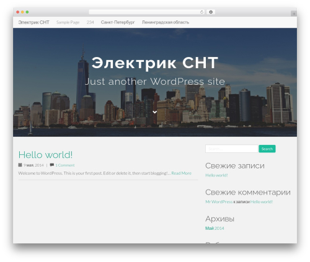Click the green maximize window dot
The width and height of the screenshot is (310, 262).
click(x=27, y=12)
